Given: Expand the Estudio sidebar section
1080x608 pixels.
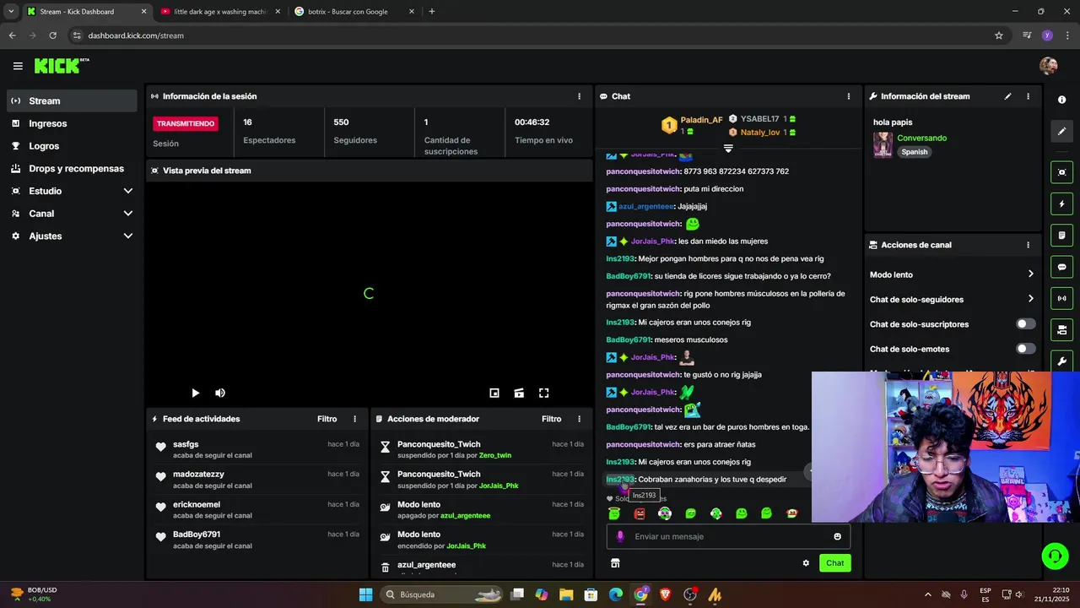Looking at the screenshot, I should coord(72,191).
